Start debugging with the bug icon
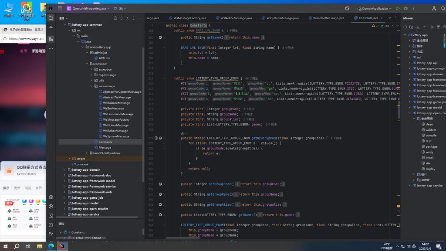Image resolution: width=446 pixels, height=251 pixels. 405,9
